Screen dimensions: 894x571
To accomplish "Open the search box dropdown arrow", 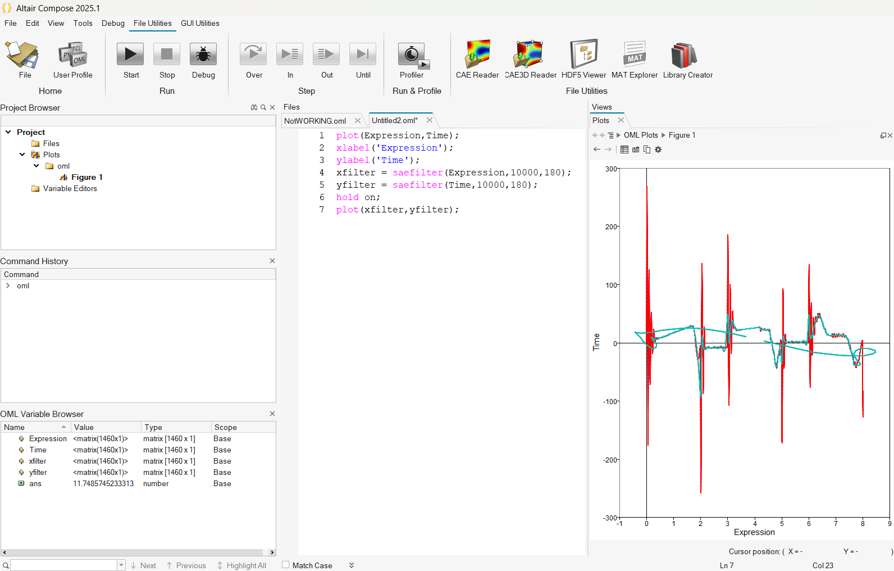I will pyautogui.click(x=121, y=565).
